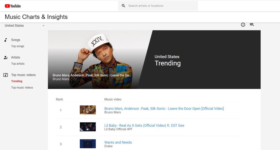Click the playlist queue icon
Image resolution: width=280 pixels, height=150 pixels.
[x=252, y=25]
